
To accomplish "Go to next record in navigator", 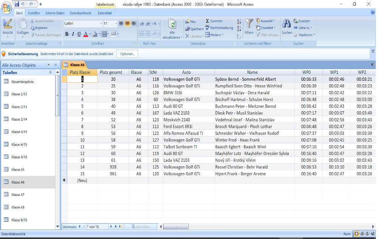I will coord(111,227).
